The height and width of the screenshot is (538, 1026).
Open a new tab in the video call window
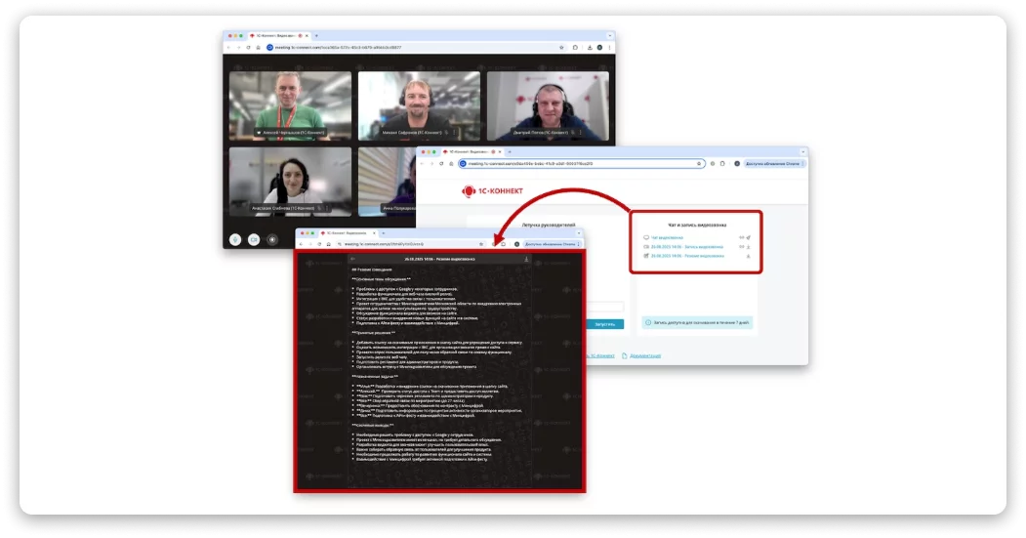pyautogui.click(x=316, y=36)
